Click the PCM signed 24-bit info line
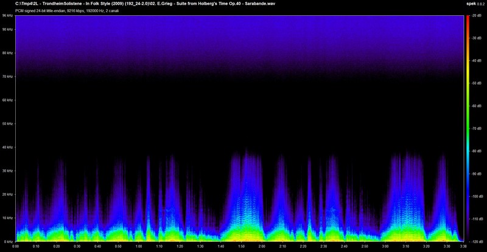The width and height of the screenshot is (487, 252). tap(66, 10)
